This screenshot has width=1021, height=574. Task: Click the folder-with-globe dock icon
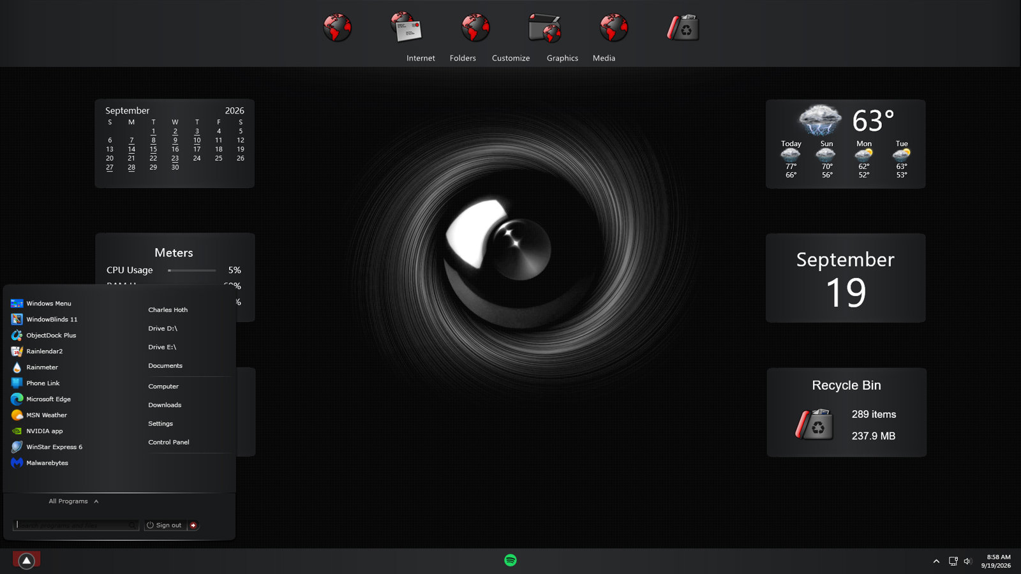[545, 28]
